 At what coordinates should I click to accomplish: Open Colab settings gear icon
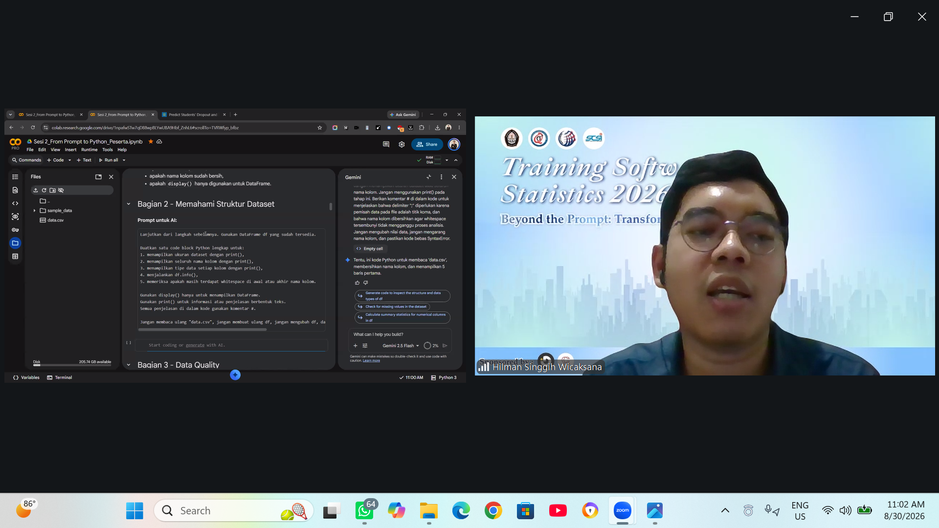tap(402, 144)
